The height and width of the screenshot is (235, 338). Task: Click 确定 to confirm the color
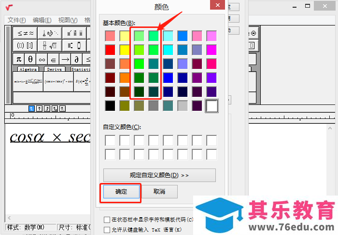point(121,192)
